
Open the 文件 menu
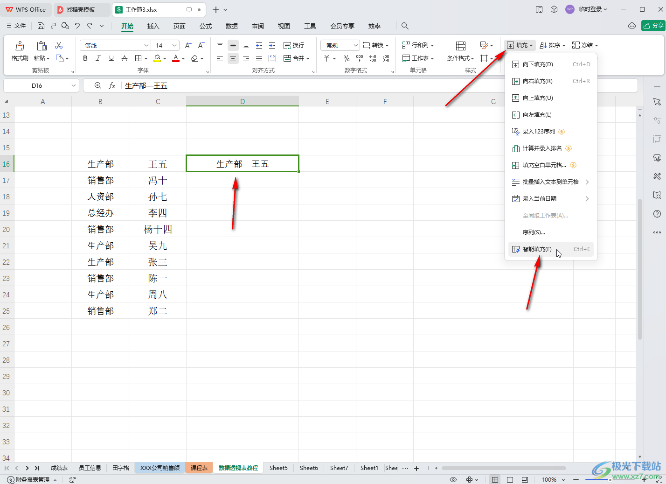[x=16, y=26]
